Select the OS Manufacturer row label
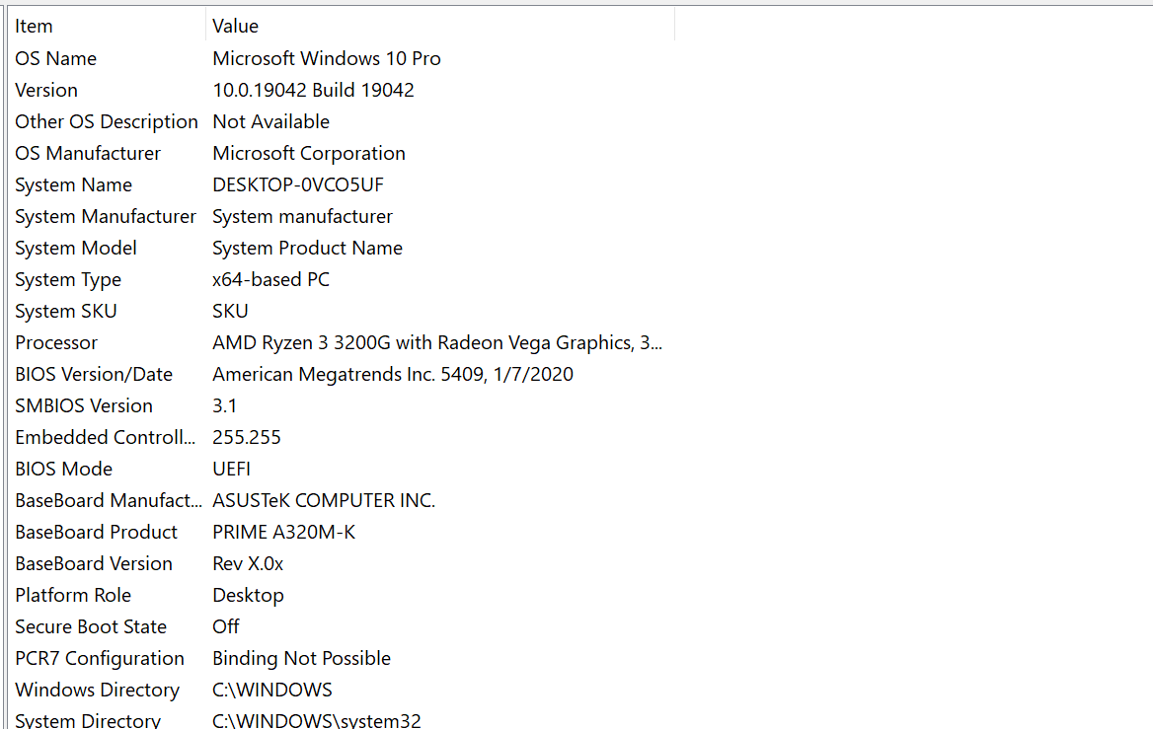The image size is (1153, 729). tap(88, 154)
